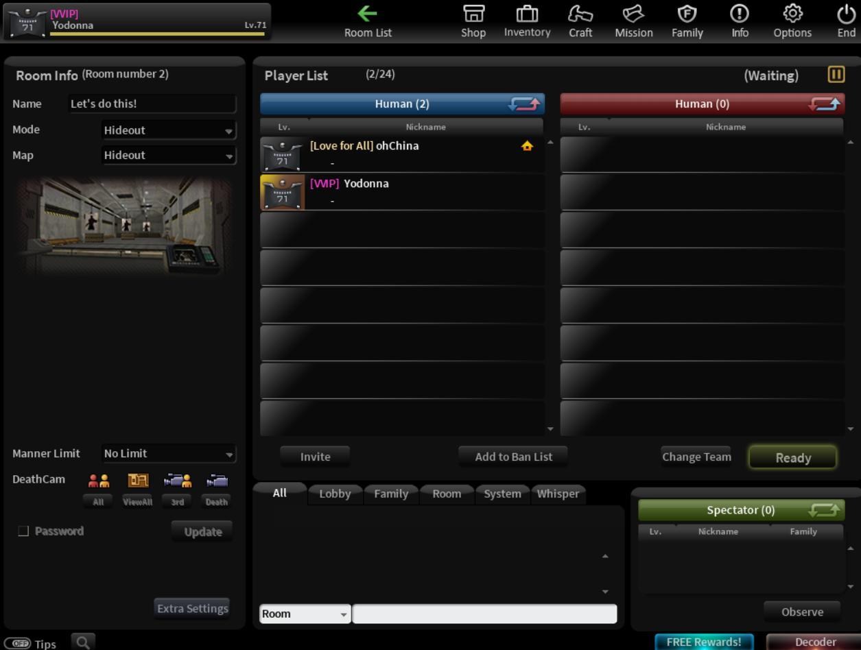Toggle the Tips OFF switch
This screenshot has width=861, height=650.
point(17,644)
